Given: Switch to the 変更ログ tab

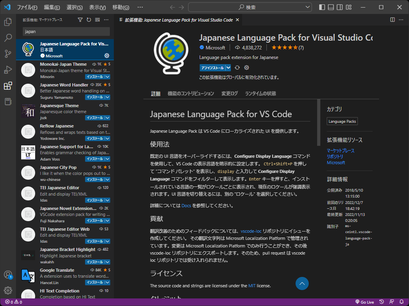Looking at the screenshot, I should pyautogui.click(x=230, y=93).
